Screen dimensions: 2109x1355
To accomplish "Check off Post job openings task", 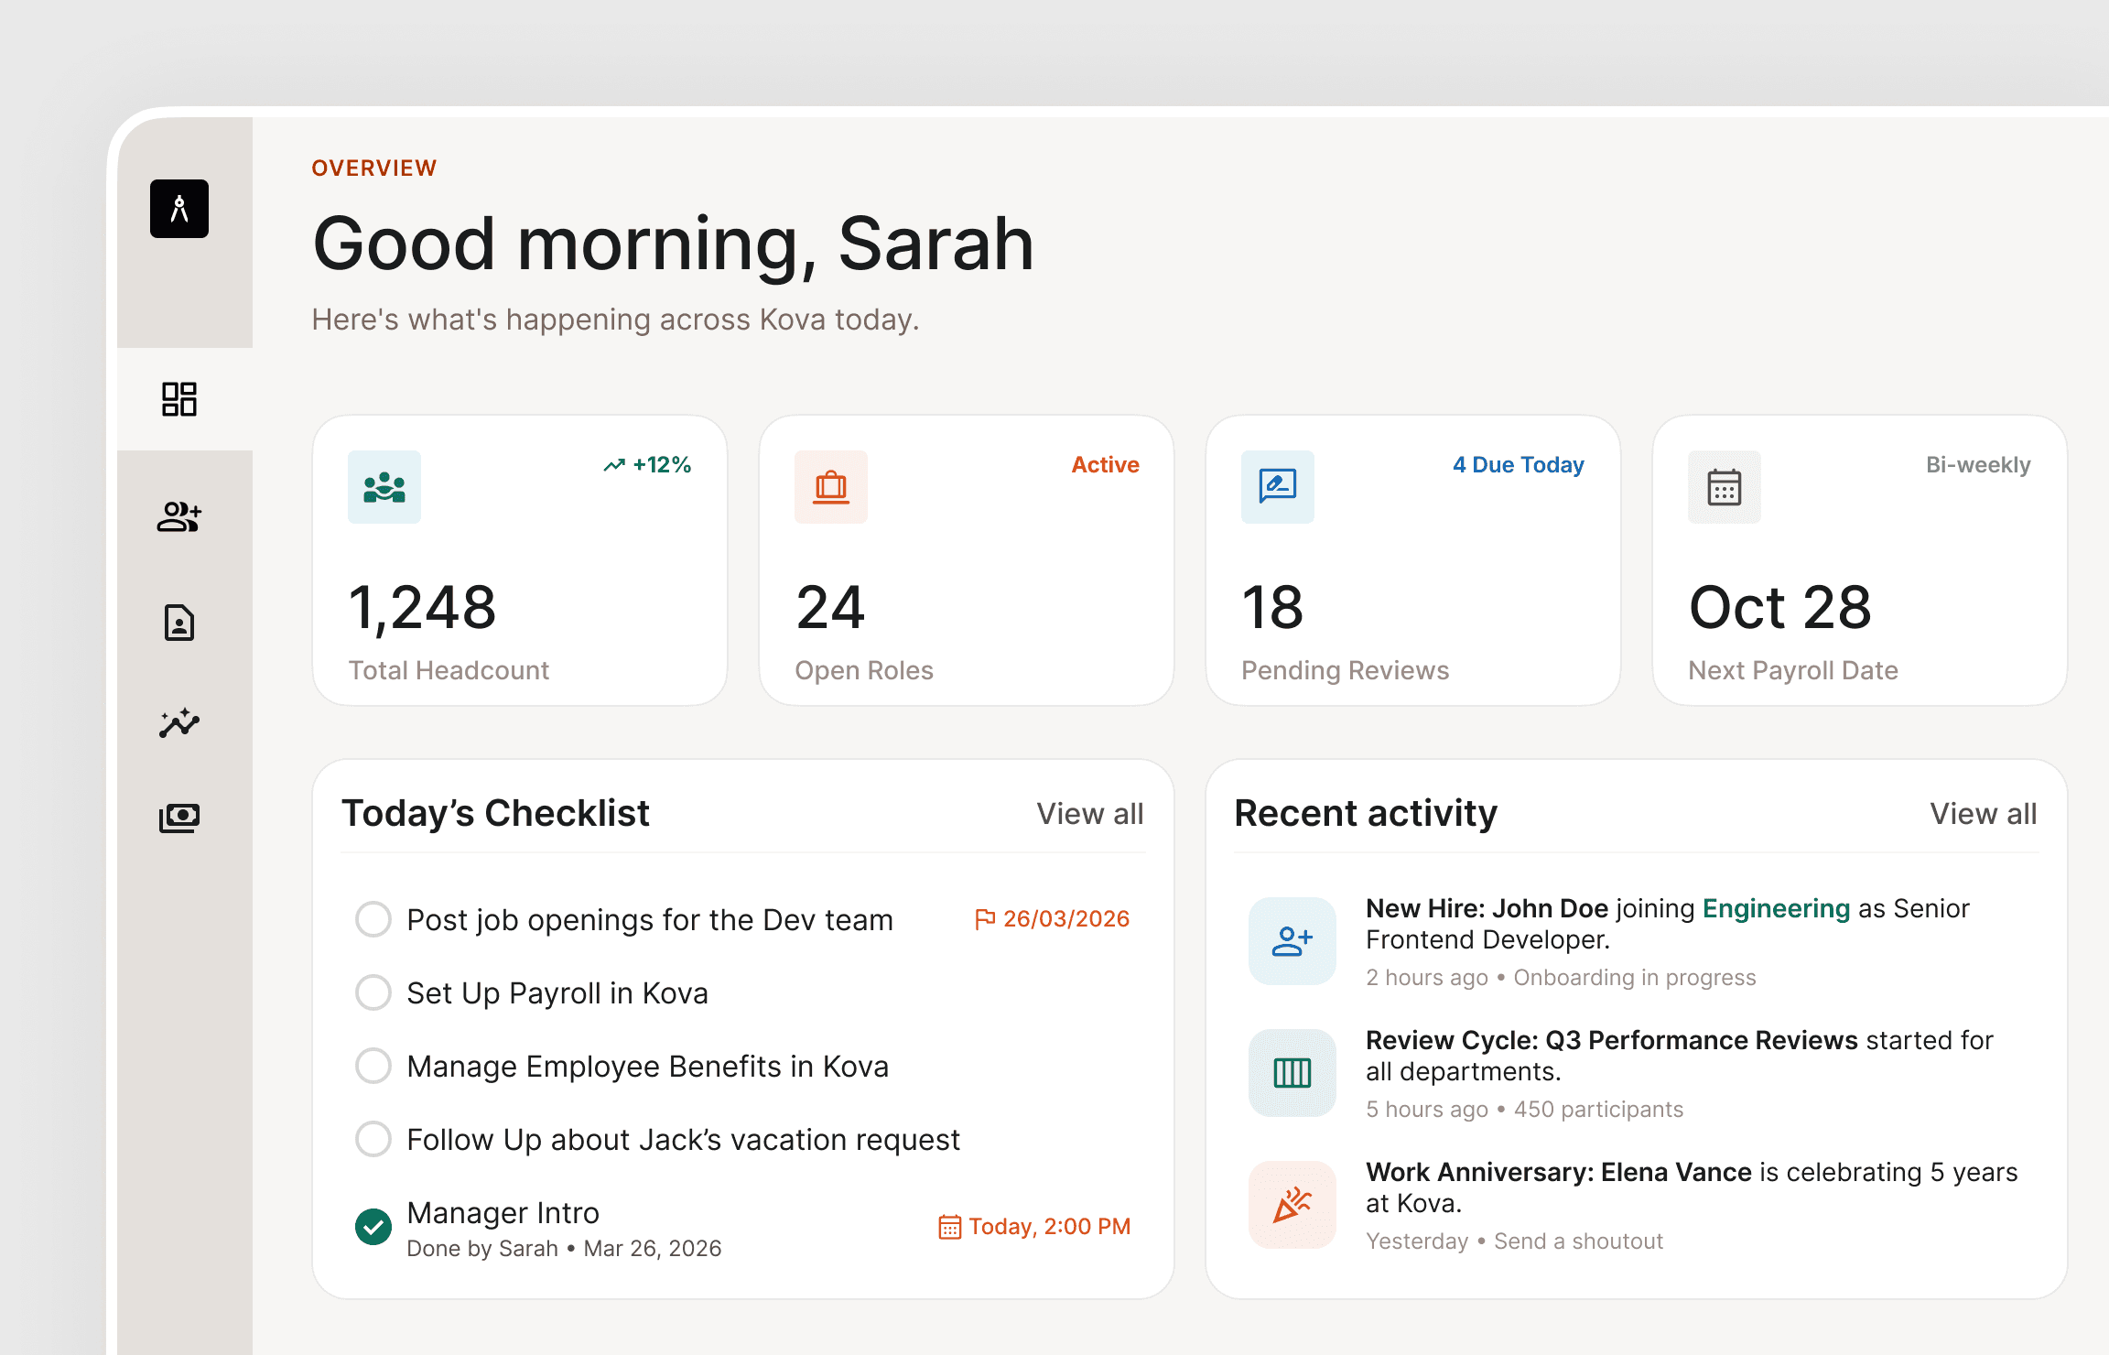I will [373, 919].
